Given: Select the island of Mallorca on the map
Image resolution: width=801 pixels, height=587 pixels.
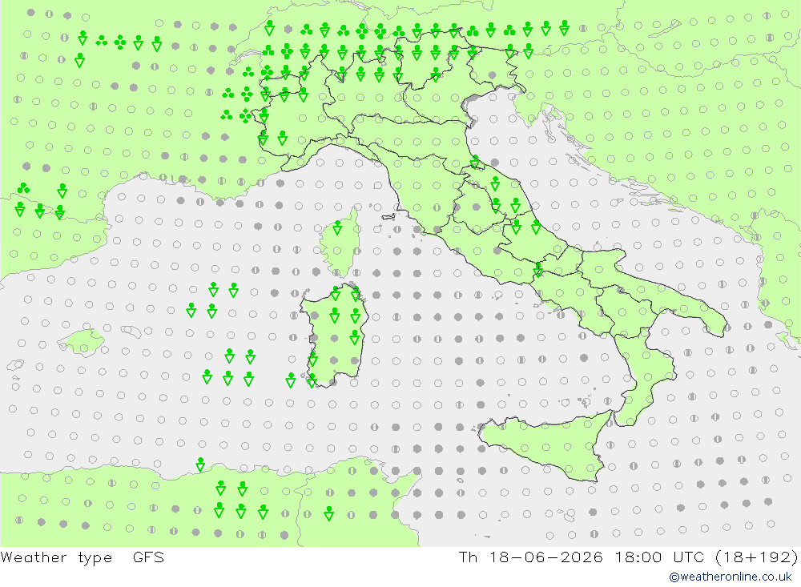Looking at the screenshot, I should tap(82, 342).
